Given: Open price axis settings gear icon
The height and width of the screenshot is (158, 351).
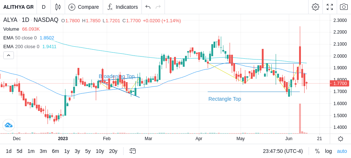Looking at the screenshot, I should pos(340,139).
